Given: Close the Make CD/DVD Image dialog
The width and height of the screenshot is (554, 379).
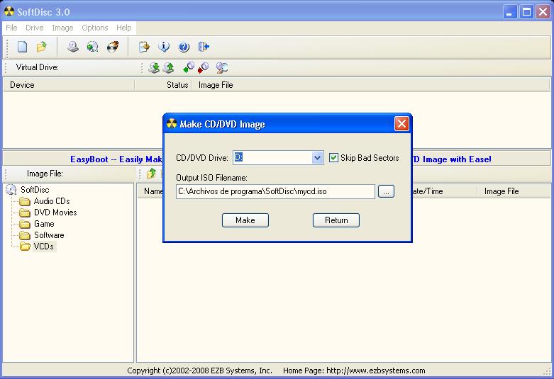Looking at the screenshot, I should click(x=401, y=124).
